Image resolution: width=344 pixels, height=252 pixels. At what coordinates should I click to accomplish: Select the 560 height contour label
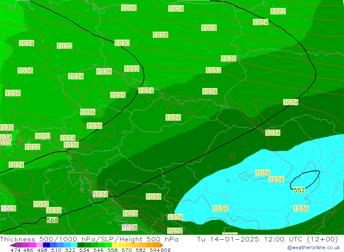click(x=52, y=220)
